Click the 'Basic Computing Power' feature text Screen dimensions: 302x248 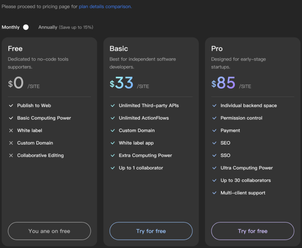point(44,118)
